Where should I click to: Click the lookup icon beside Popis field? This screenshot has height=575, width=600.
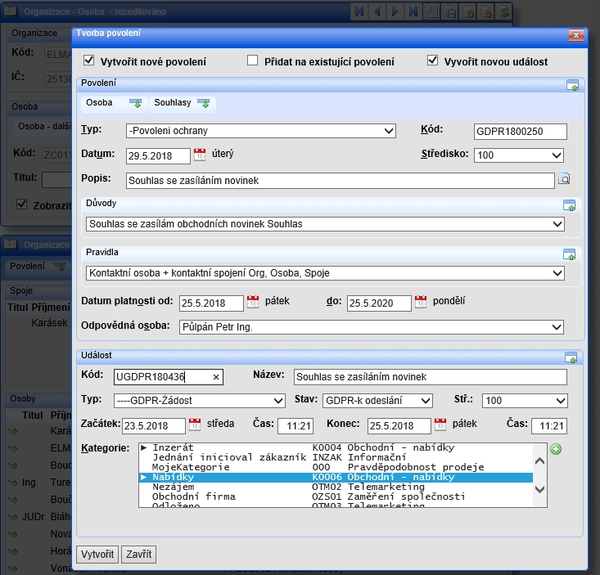[565, 178]
